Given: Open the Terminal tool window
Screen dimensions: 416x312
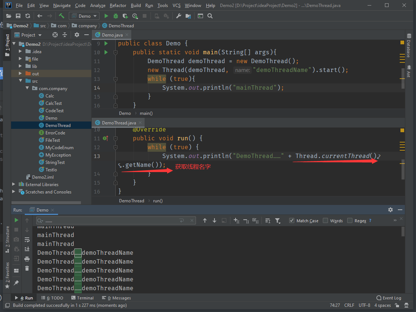Looking at the screenshot, I should 82,298.
